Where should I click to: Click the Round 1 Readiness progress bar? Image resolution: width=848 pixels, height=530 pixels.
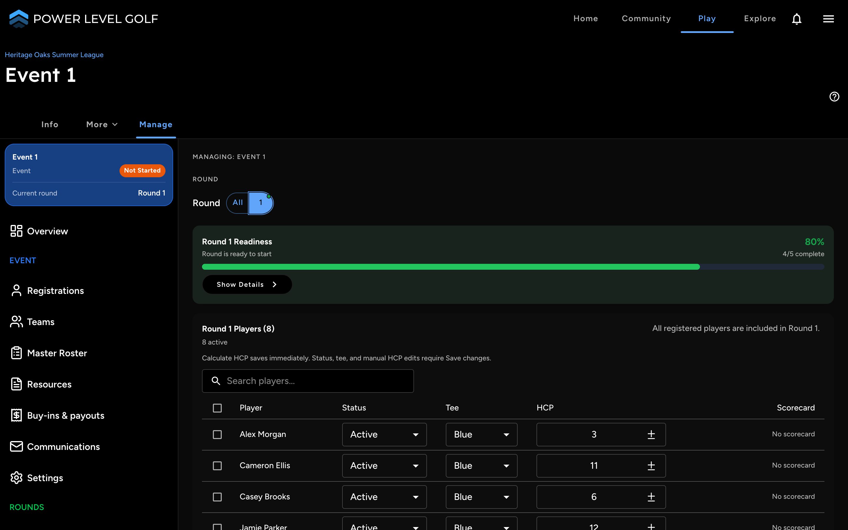pos(513,267)
